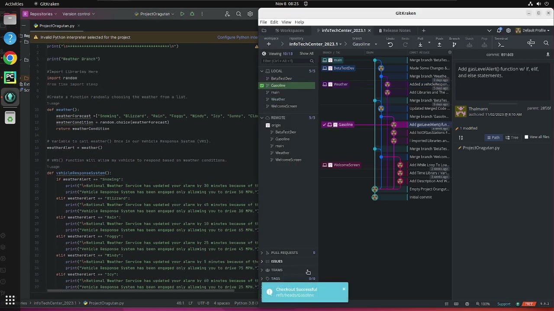The width and height of the screenshot is (554, 311).
Task: Open Google Chrome from the dock
Action: 10,58
